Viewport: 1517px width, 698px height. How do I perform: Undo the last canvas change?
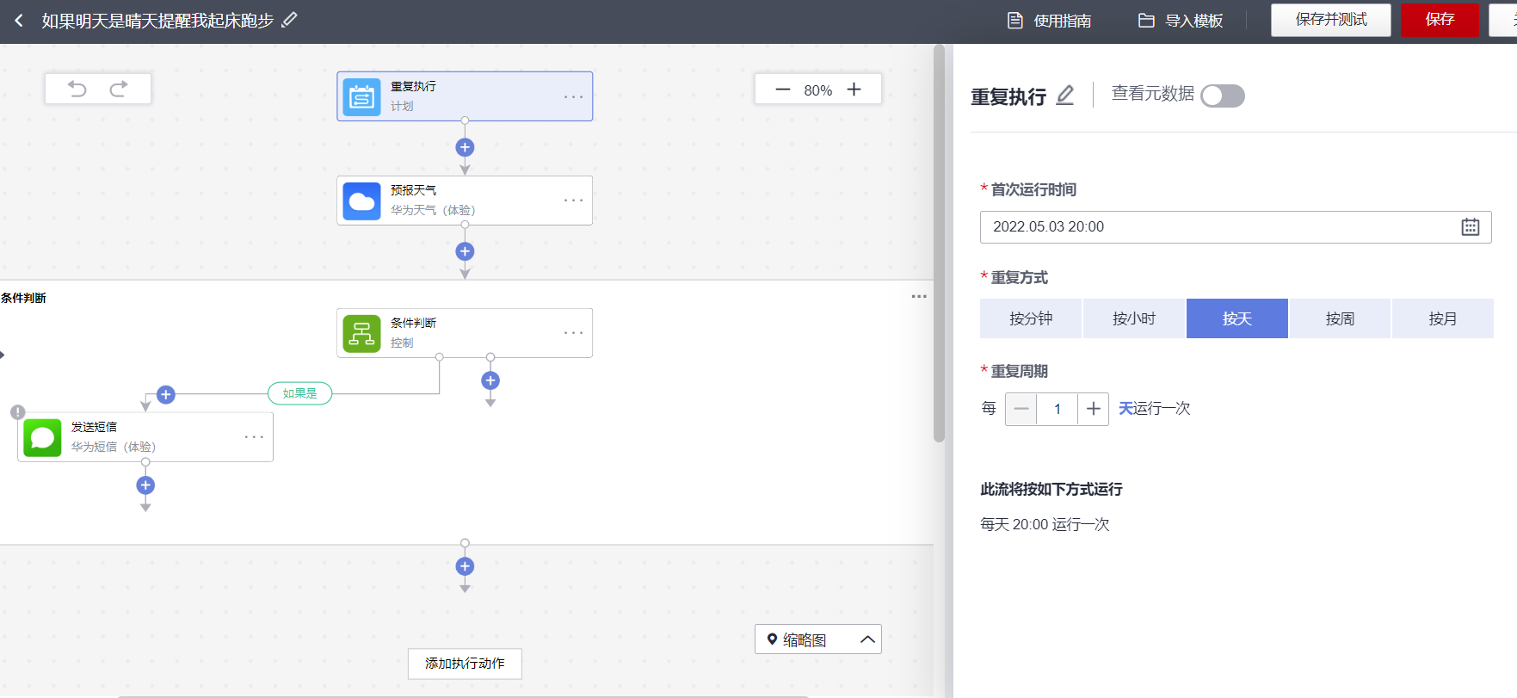(77, 89)
